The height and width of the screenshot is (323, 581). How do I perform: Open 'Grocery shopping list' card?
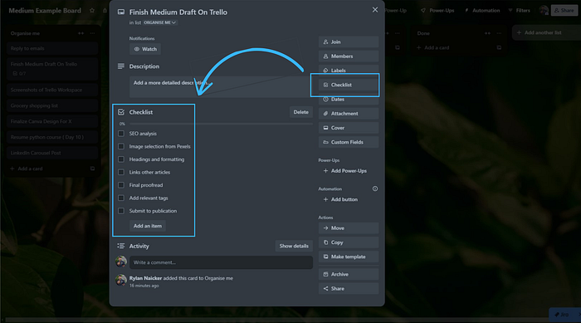pyautogui.click(x=52, y=105)
